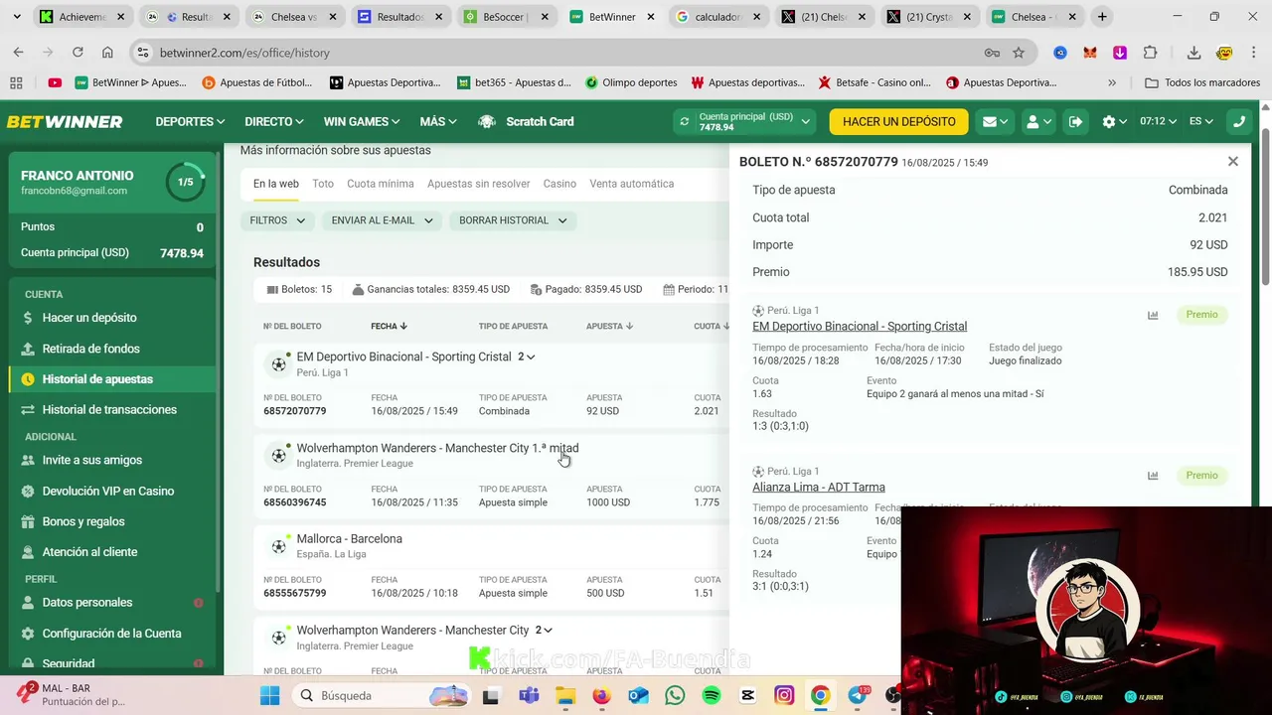This screenshot has height=715, width=1272.
Task: Open Firefox from the taskbar
Action: (x=601, y=696)
